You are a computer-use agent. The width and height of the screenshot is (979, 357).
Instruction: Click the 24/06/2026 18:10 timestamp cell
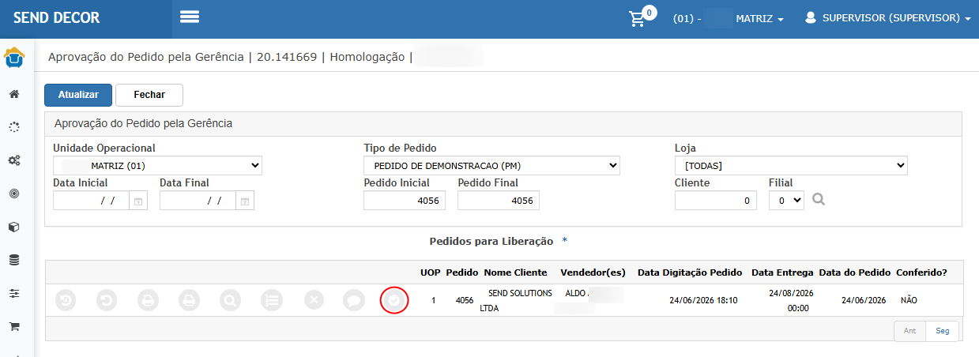click(703, 300)
